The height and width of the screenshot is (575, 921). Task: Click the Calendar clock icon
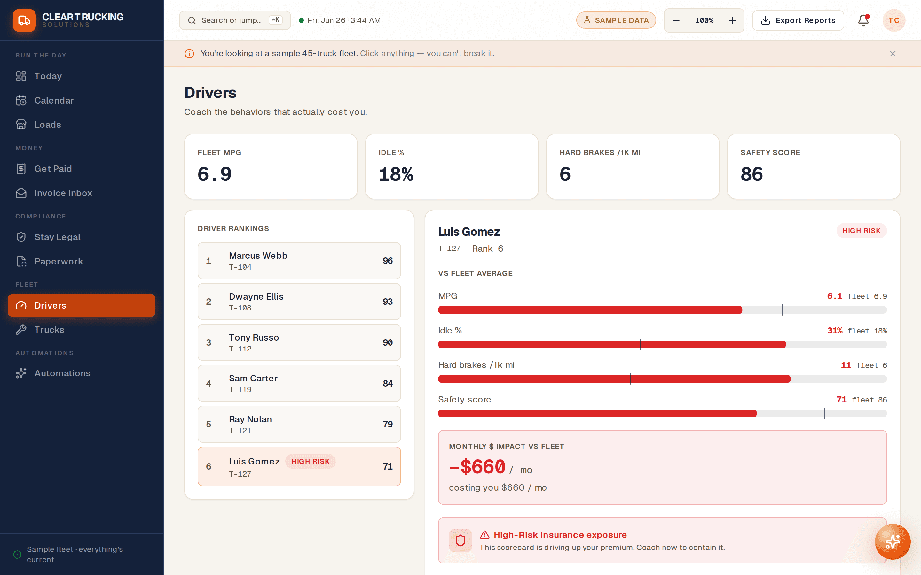[x=21, y=100]
